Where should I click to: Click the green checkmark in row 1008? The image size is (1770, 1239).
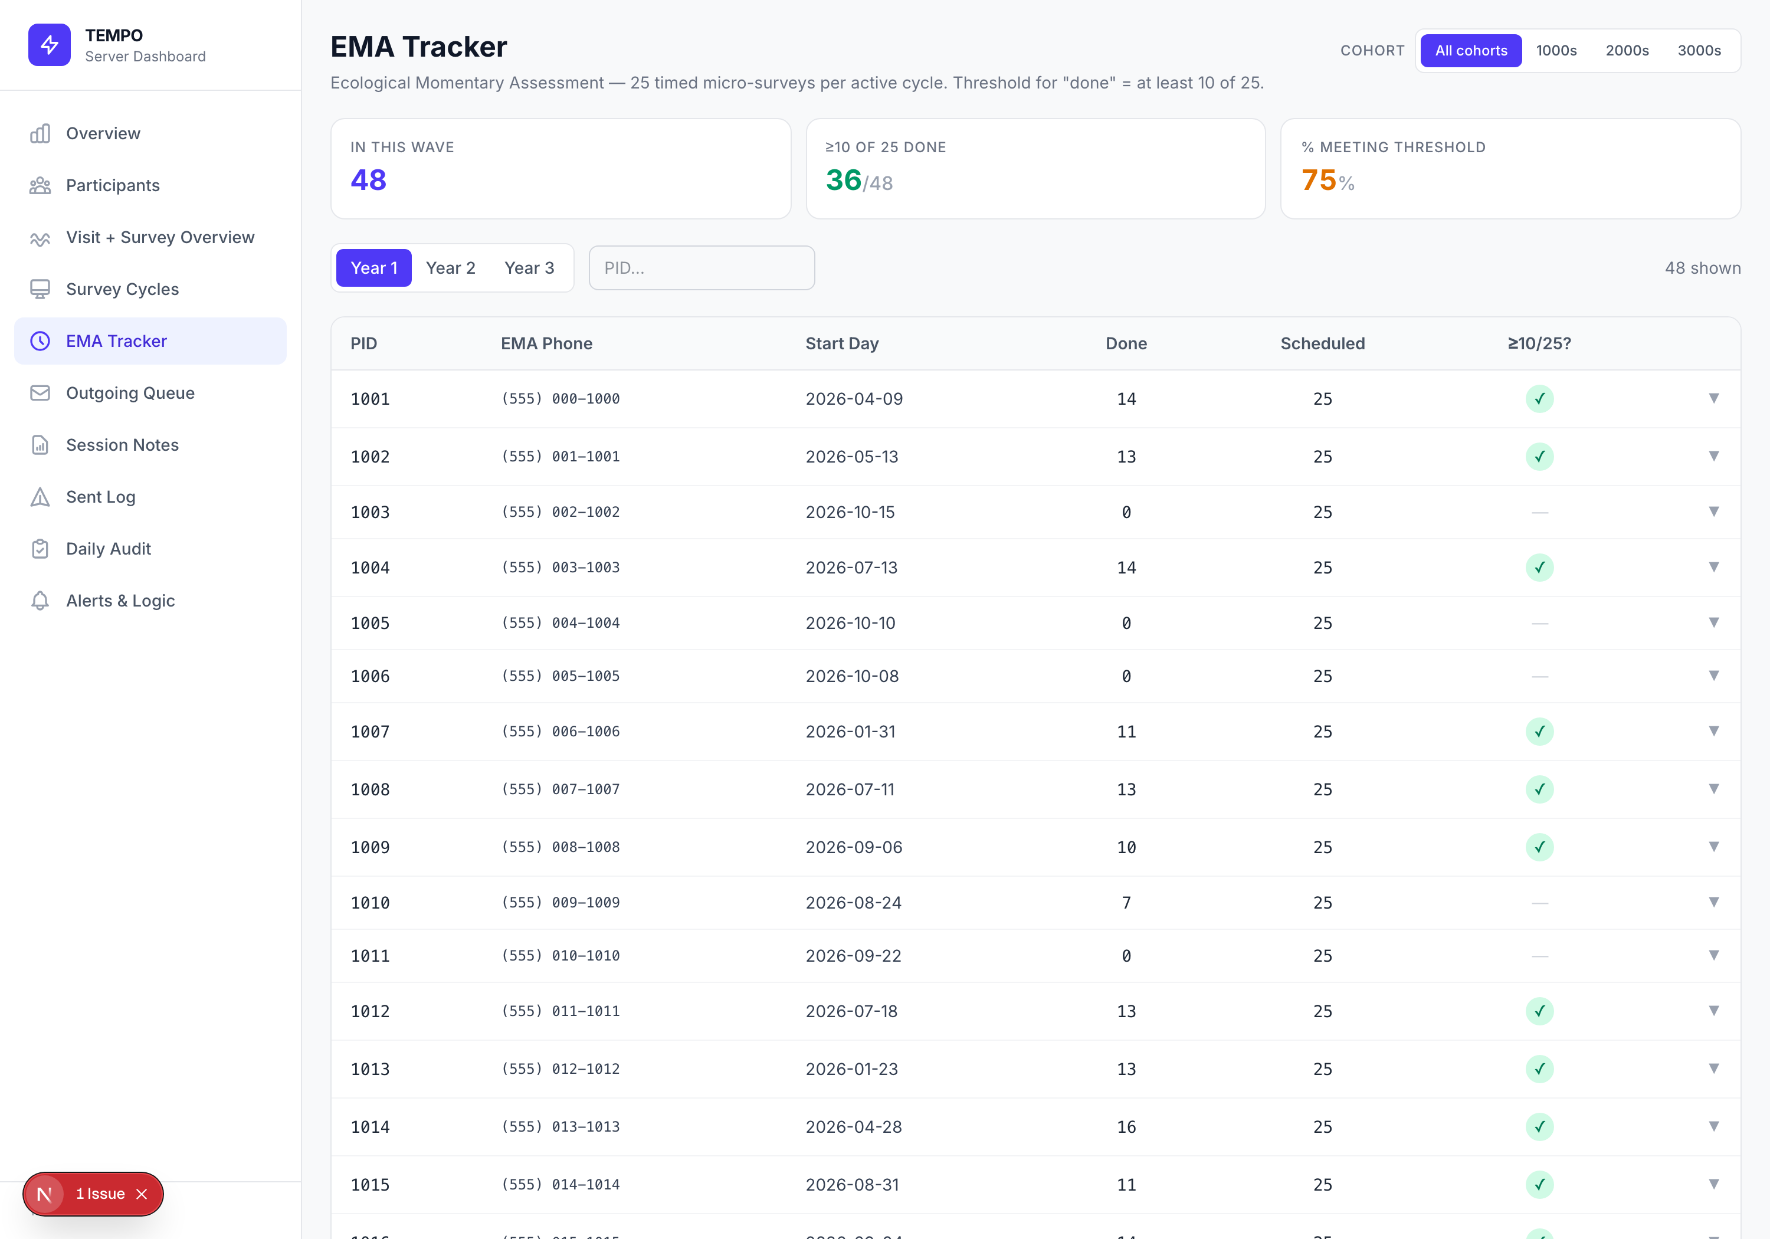[1539, 789]
